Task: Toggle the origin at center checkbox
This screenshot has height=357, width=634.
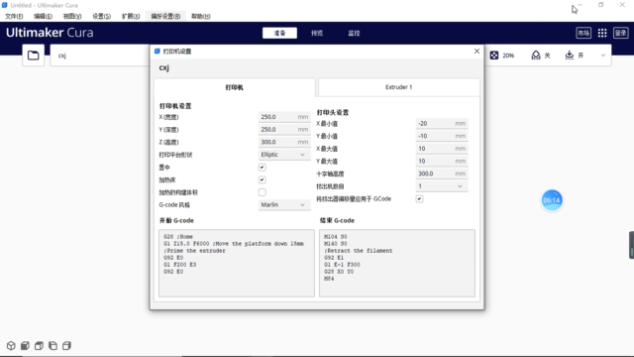Action: click(x=262, y=168)
